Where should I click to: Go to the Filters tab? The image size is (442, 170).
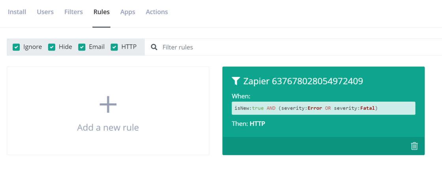point(73,12)
